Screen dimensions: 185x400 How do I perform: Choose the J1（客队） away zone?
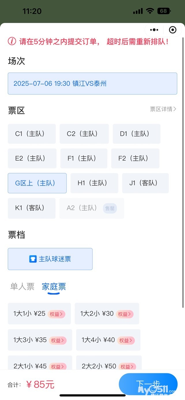coord(145,183)
